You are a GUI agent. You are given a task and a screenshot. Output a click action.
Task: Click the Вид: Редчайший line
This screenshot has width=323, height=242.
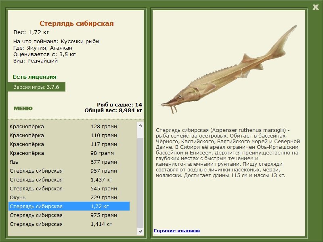tap(36, 61)
